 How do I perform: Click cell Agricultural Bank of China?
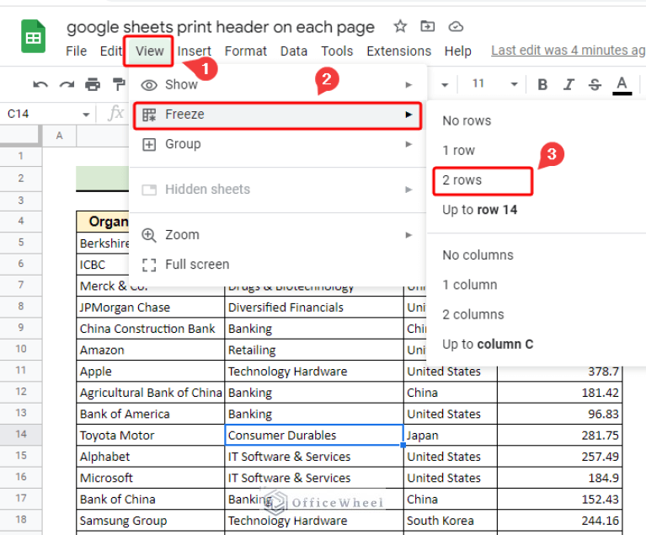[x=151, y=393]
